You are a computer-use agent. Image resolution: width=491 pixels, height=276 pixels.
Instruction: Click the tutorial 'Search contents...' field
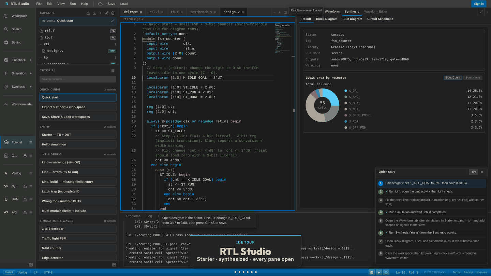click(x=78, y=79)
